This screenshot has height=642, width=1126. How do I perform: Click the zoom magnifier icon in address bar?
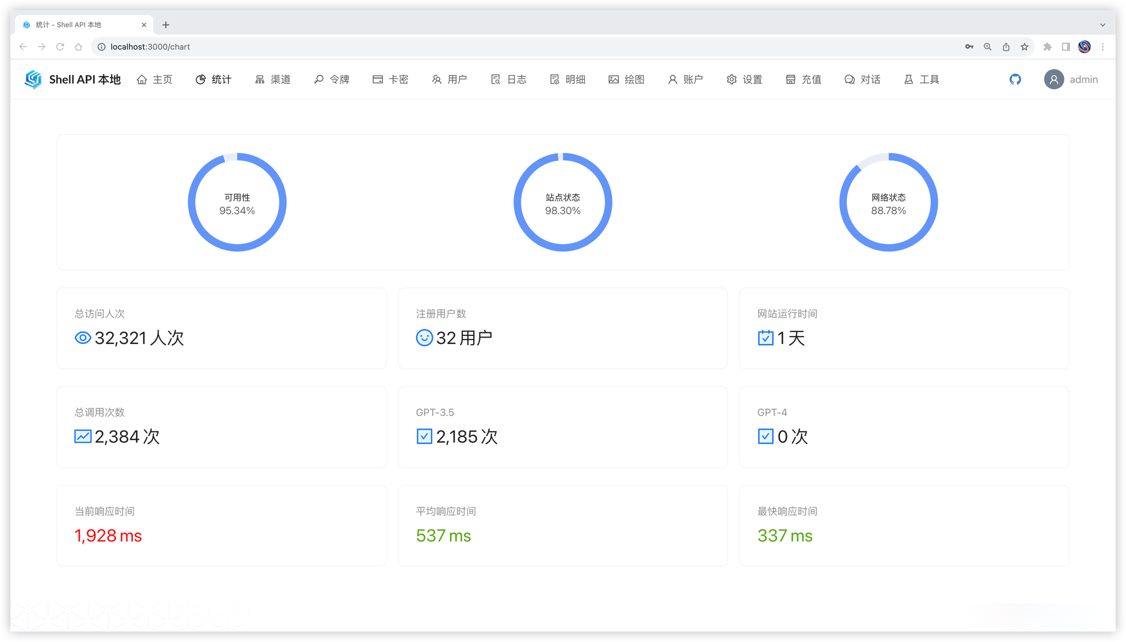click(x=988, y=47)
